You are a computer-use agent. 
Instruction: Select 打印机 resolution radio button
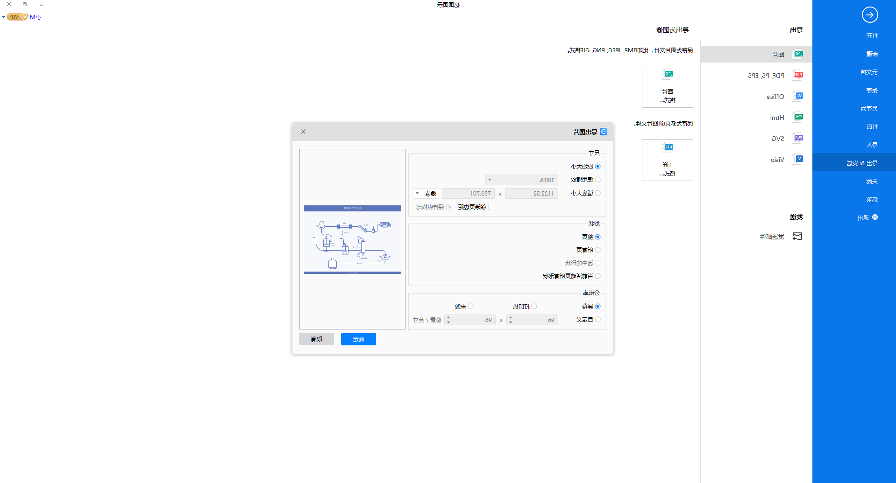pos(534,307)
